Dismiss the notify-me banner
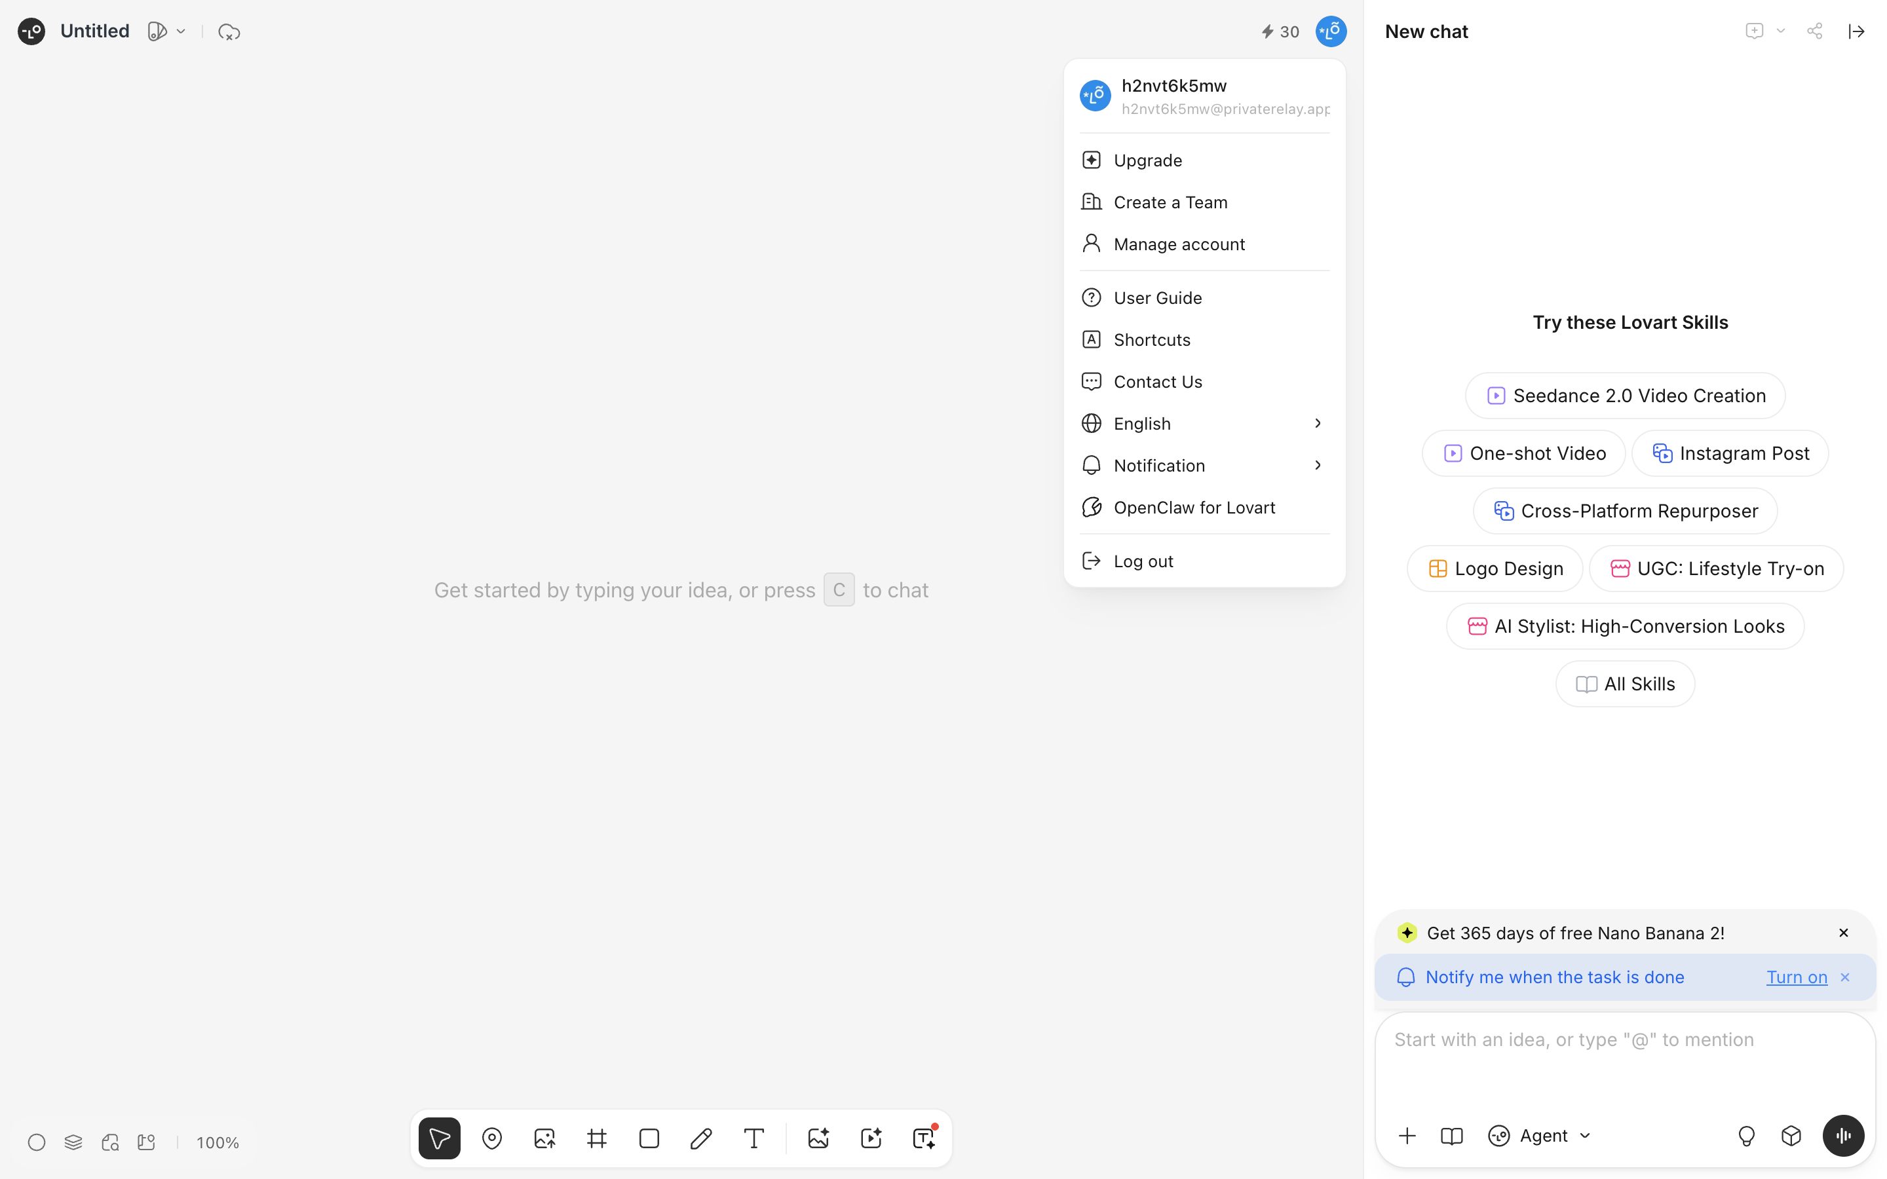Image resolution: width=1887 pixels, height=1179 pixels. click(x=1845, y=977)
